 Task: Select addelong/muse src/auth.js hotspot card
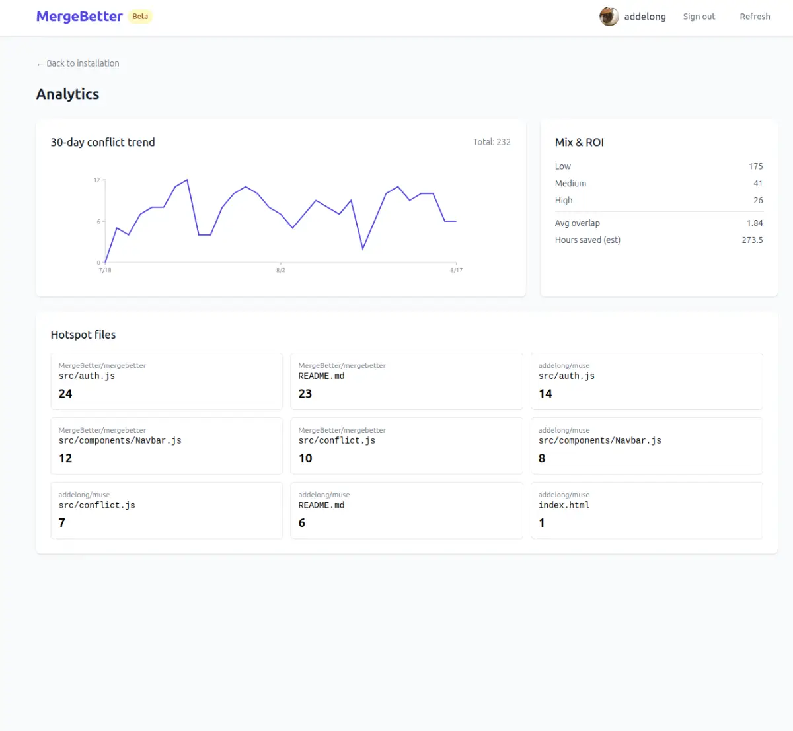tap(646, 381)
